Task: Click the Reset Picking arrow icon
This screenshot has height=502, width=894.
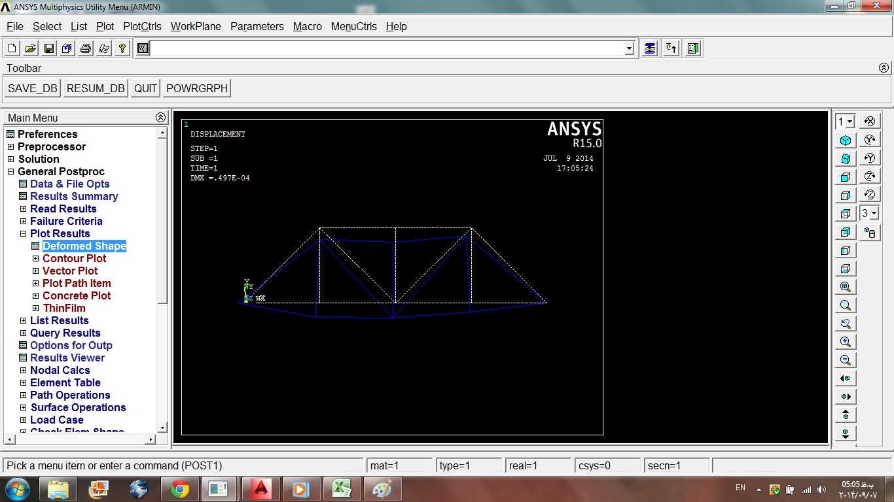Action: coord(671,48)
